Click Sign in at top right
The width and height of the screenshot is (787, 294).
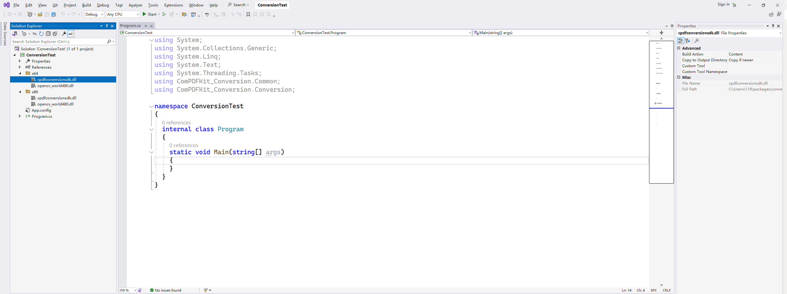[724, 5]
